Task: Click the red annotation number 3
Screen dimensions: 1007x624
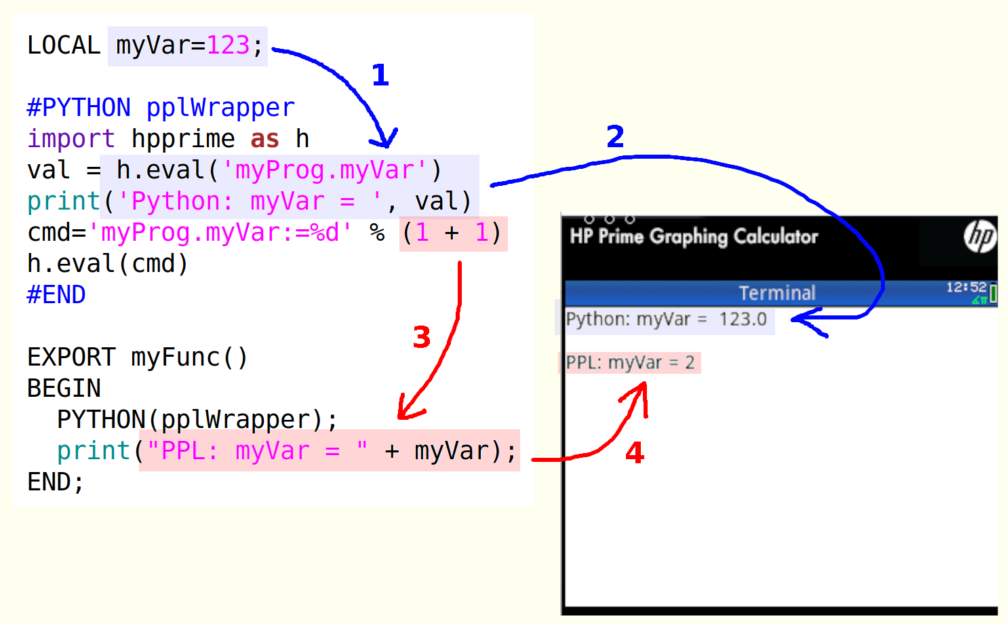Action: (422, 337)
